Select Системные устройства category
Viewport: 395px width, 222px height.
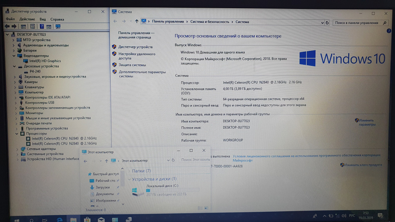coord(45,154)
